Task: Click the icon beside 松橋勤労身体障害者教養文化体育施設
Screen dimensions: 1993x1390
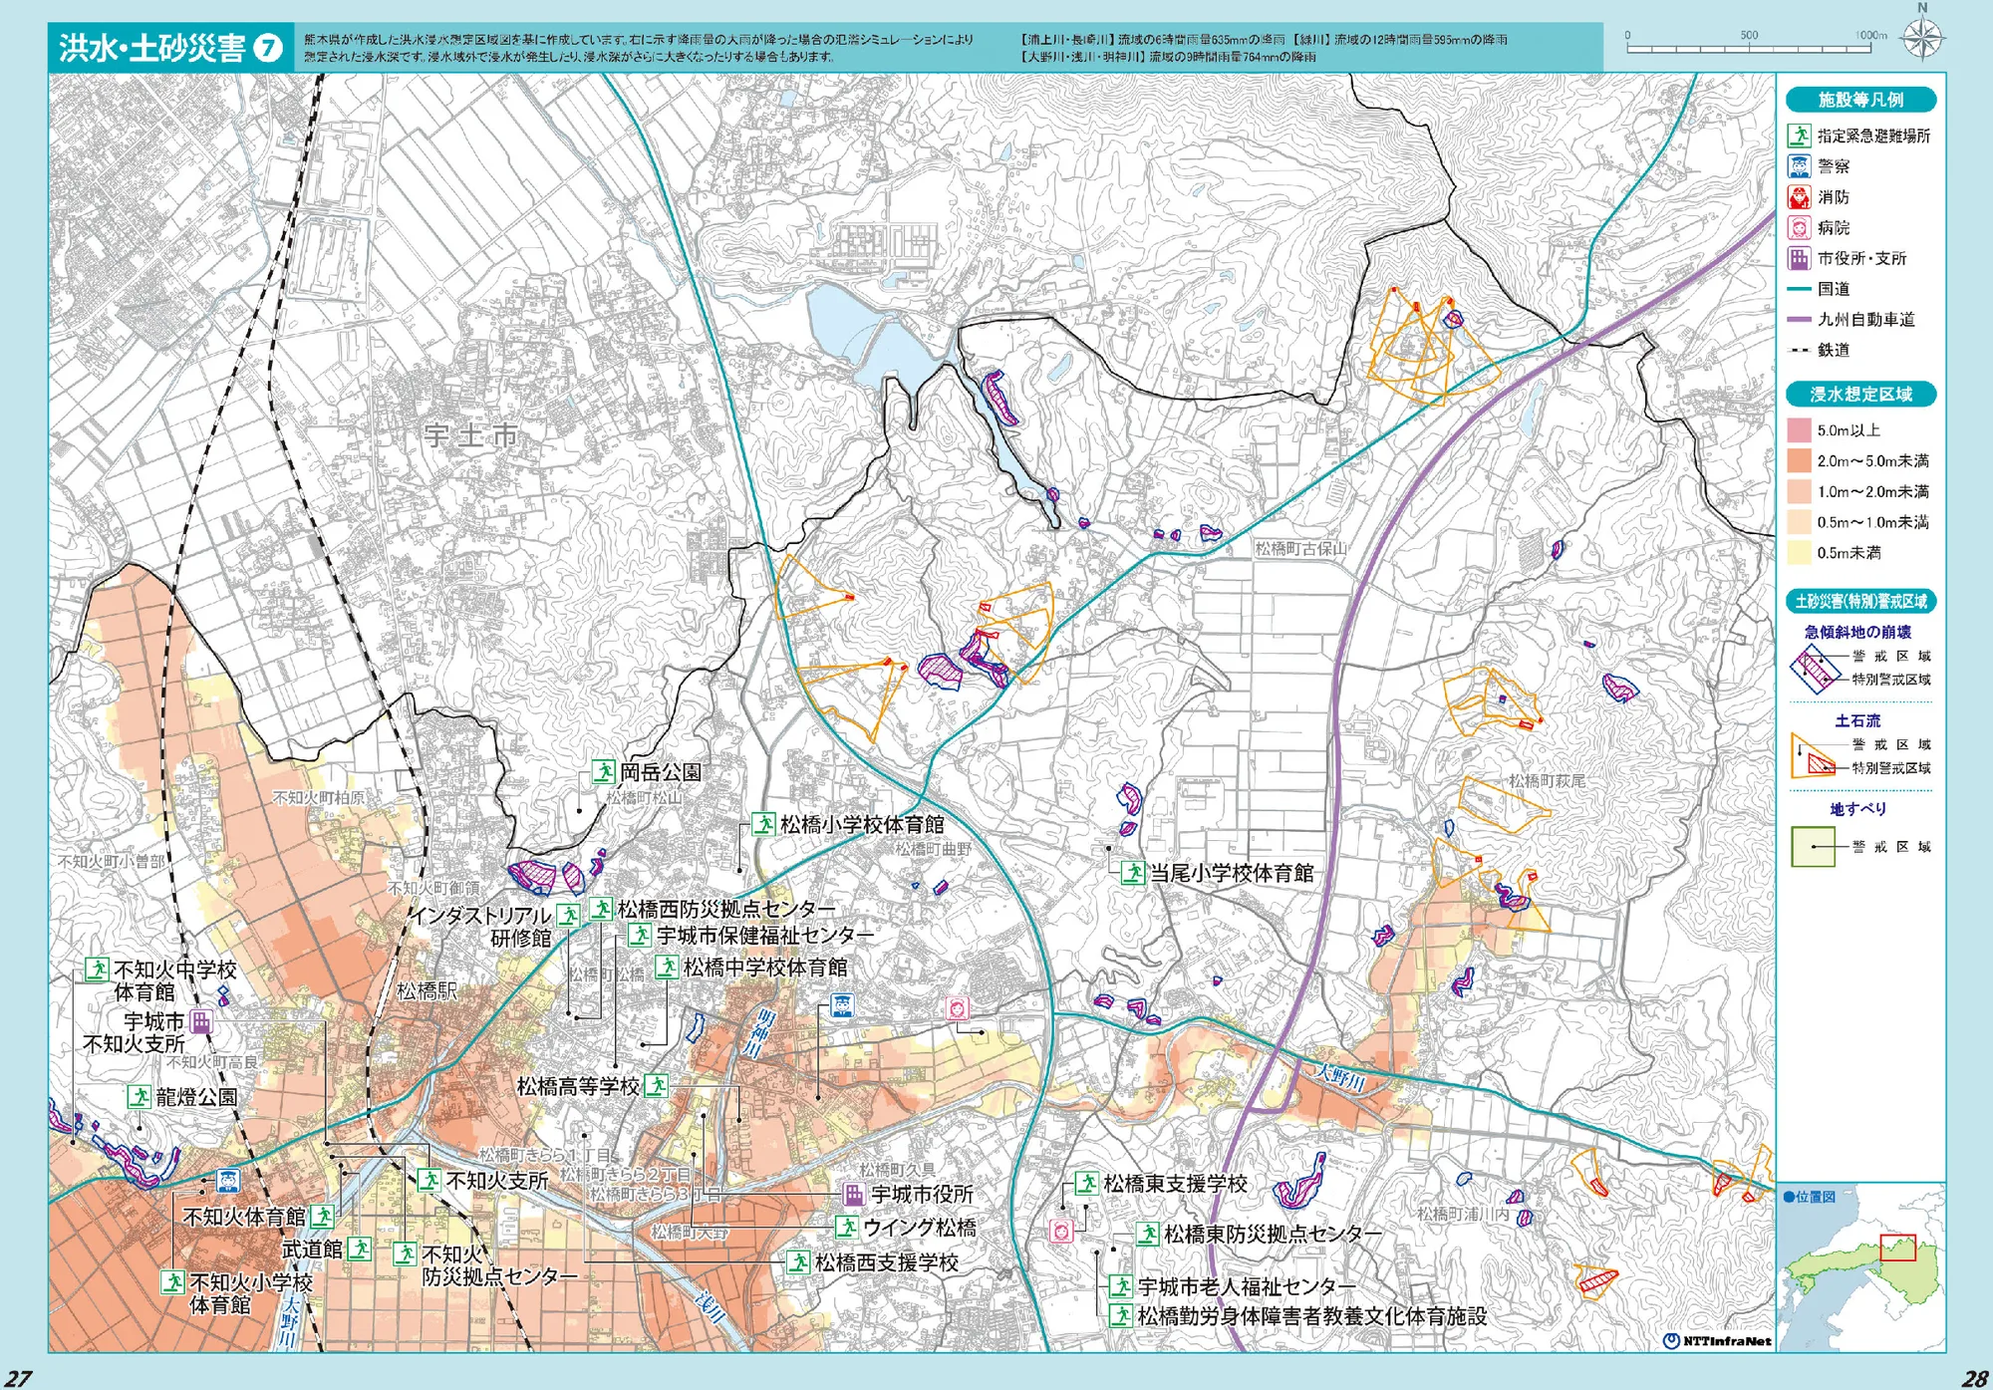Action: coord(1121,1315)
